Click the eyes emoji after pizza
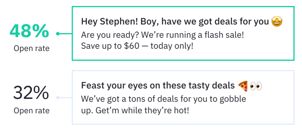Screen dimensions: 302x130 [x=256, y=86]
